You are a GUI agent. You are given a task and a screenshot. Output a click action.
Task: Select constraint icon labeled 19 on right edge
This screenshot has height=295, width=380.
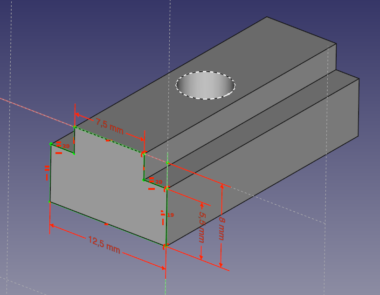pos(163,215)
